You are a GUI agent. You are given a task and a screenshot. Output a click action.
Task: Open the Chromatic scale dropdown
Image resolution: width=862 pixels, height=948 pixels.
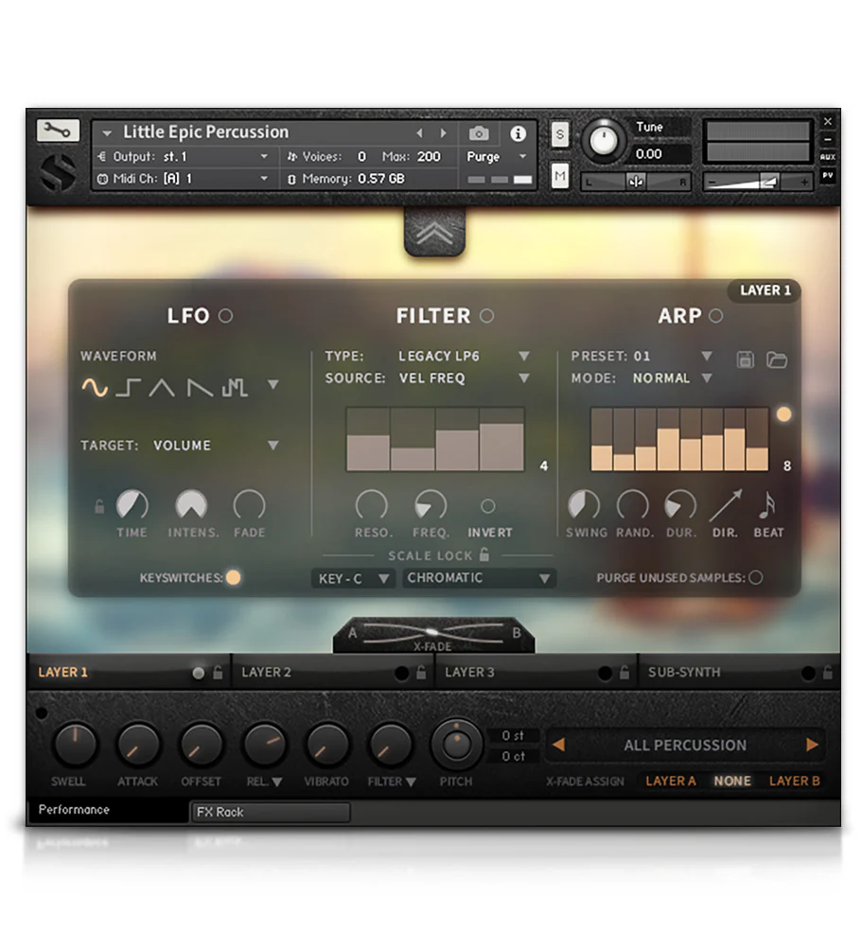point(479,578)
